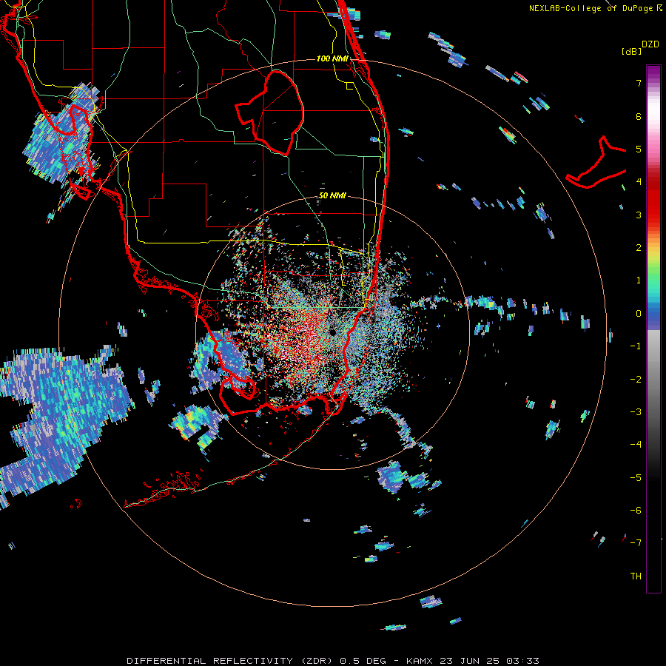Click the -4 value on color scale
Image resolution: width=666 pixels, height=666 pixels.
[x=636, y=444]
